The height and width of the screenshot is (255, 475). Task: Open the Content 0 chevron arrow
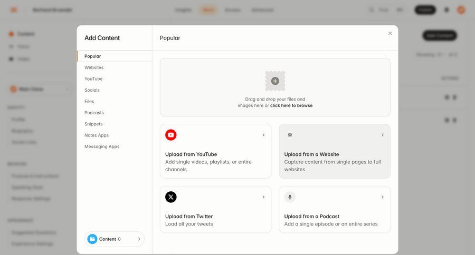pyautogui.click(x=139, y=239)
